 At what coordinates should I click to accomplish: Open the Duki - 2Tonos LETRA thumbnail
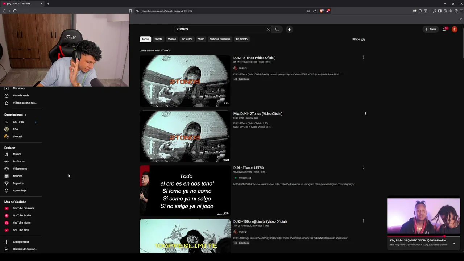(x=185, y=191)
